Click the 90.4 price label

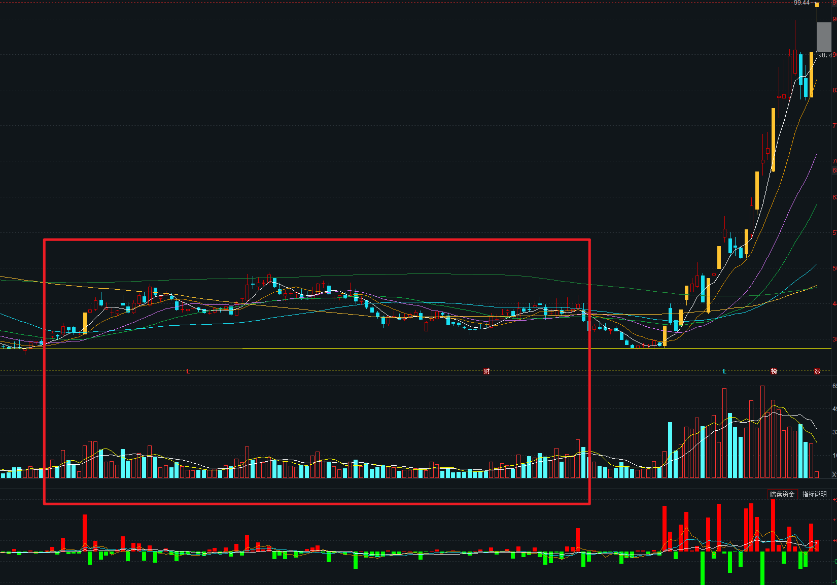coord(824,55)
